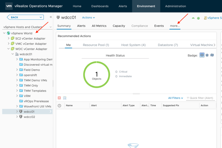222x148 pixels.
Task: Click the vSphere World globe icon
Action: coord(8,33)
